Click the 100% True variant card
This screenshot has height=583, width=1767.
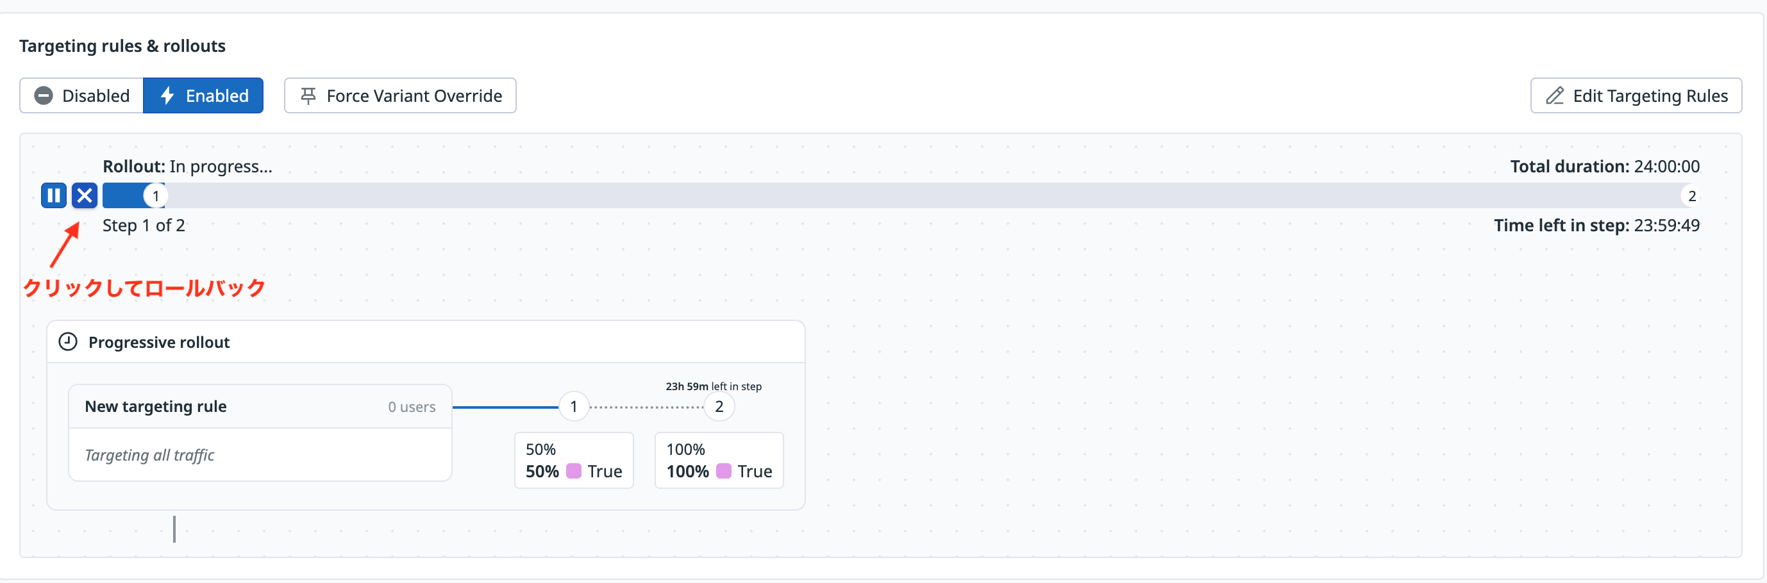click(719, 461)
